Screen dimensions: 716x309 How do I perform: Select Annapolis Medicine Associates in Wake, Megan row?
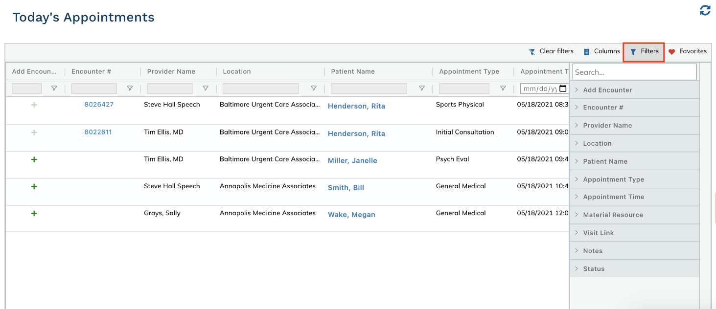tap(268, 213)
